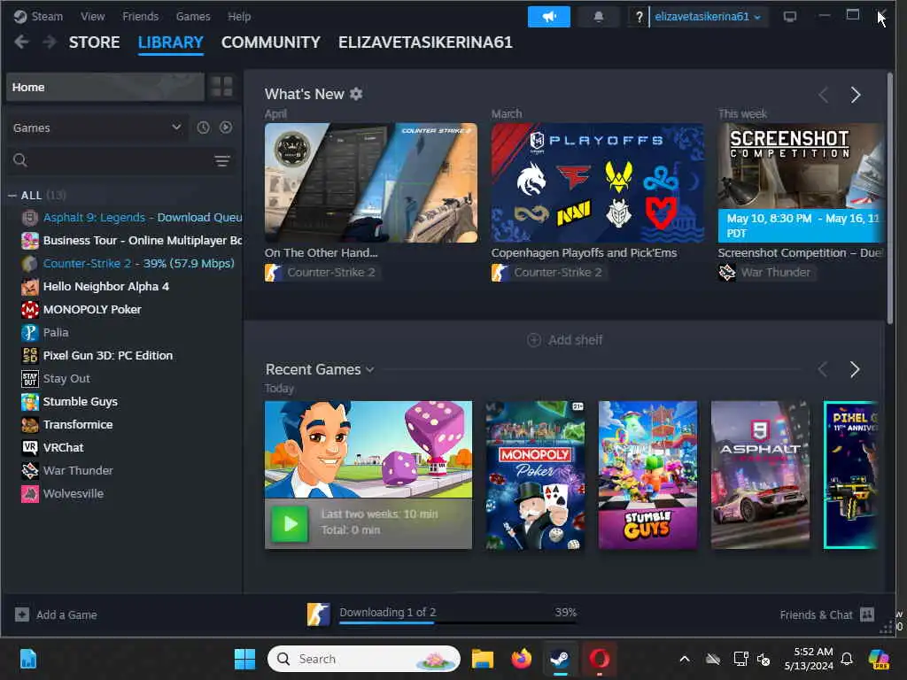Go back with the left arrow
907x680 pixels.
tap(21, 42)
